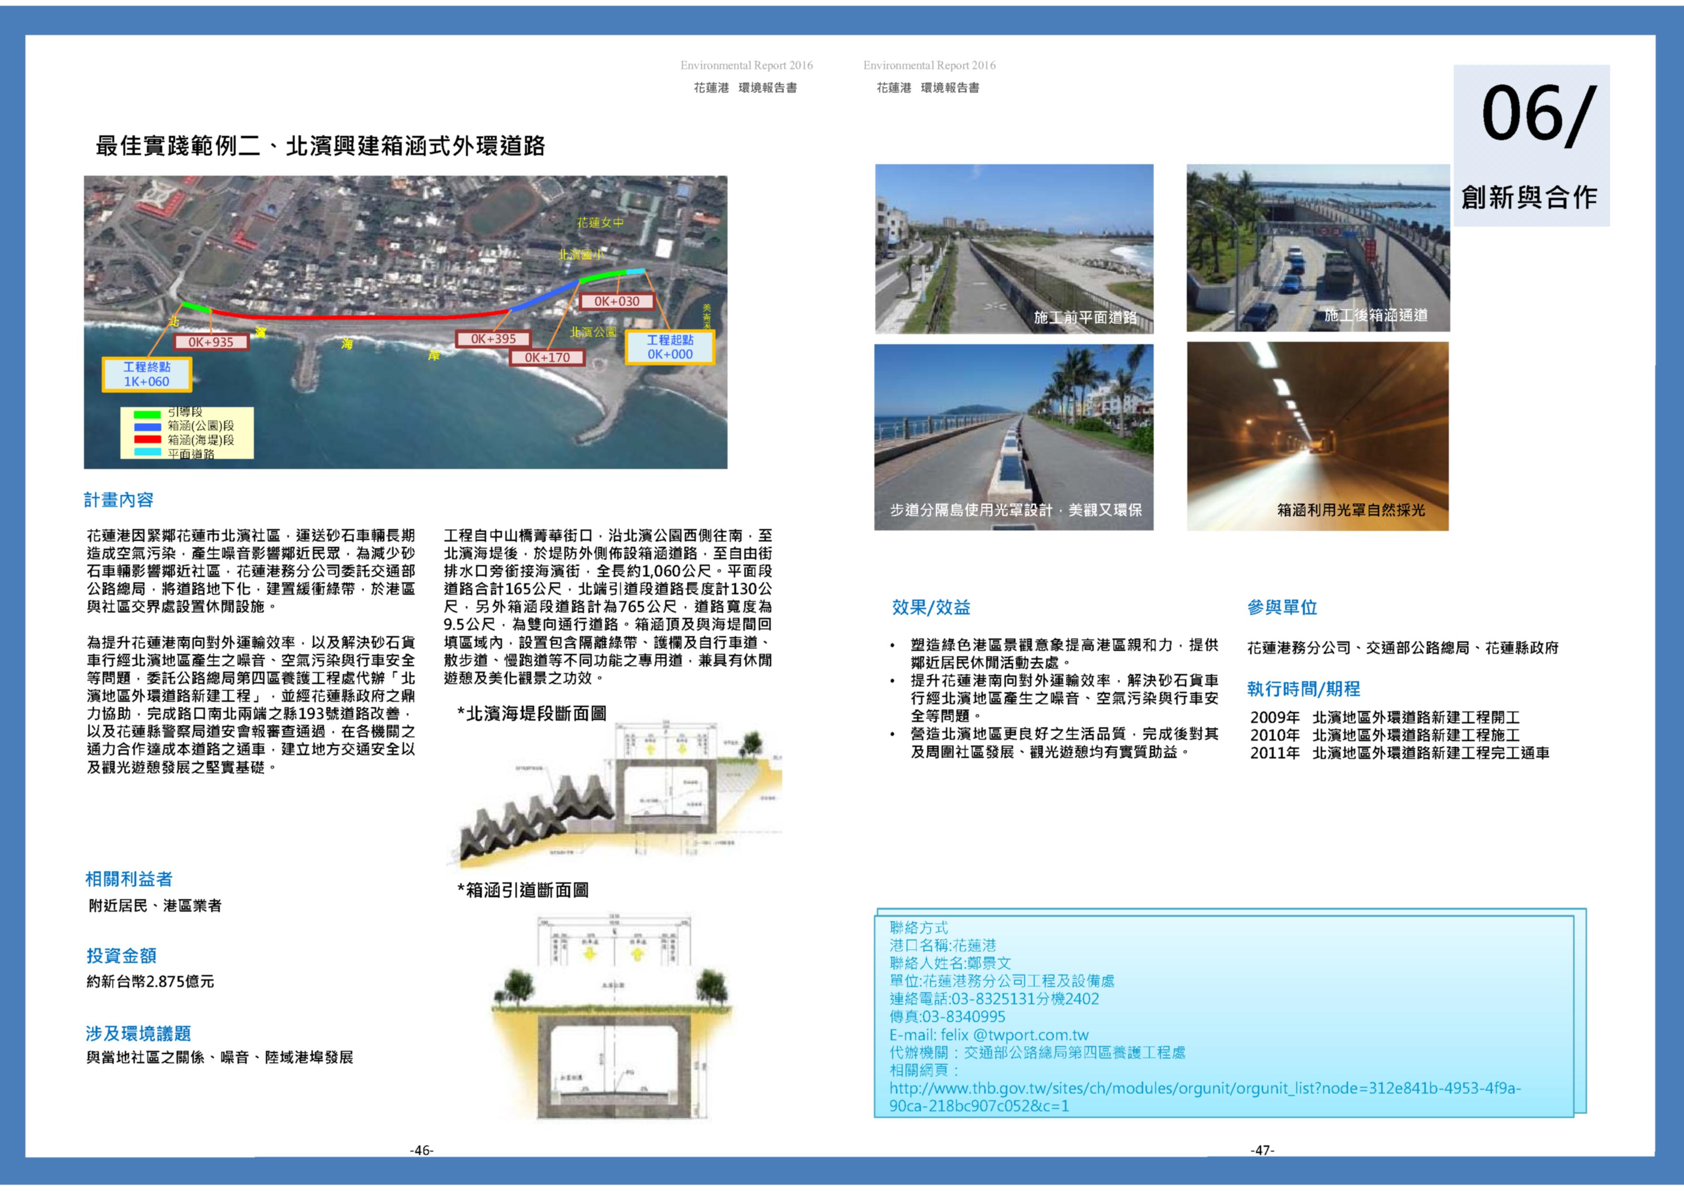Click the cyan 平面道路 legend swatch
Viewport: 1684px width, 1191px height.
coord(147,452)
